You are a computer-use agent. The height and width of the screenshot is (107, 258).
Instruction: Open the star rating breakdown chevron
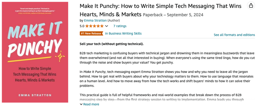click(x=107, y=26)
